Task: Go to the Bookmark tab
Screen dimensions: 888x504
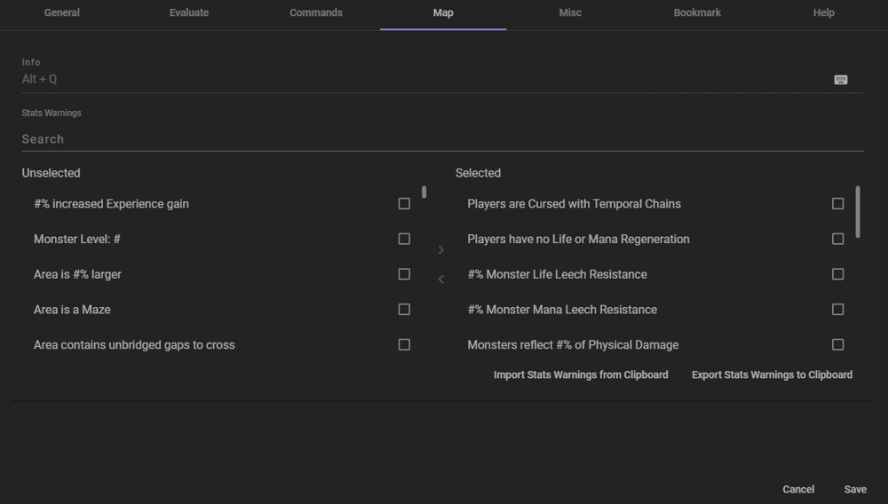Action: pos(697,13)
